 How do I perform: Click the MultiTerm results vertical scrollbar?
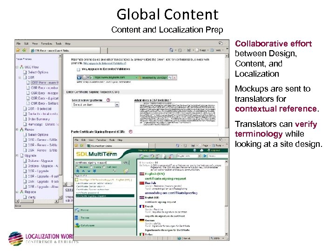coord(226,198)
